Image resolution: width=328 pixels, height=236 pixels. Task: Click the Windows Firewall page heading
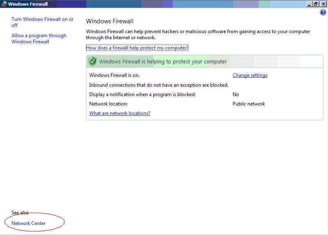[110, 21]
